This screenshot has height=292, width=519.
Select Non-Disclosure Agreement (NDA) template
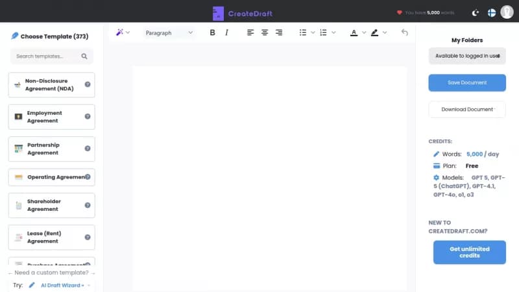52,85
